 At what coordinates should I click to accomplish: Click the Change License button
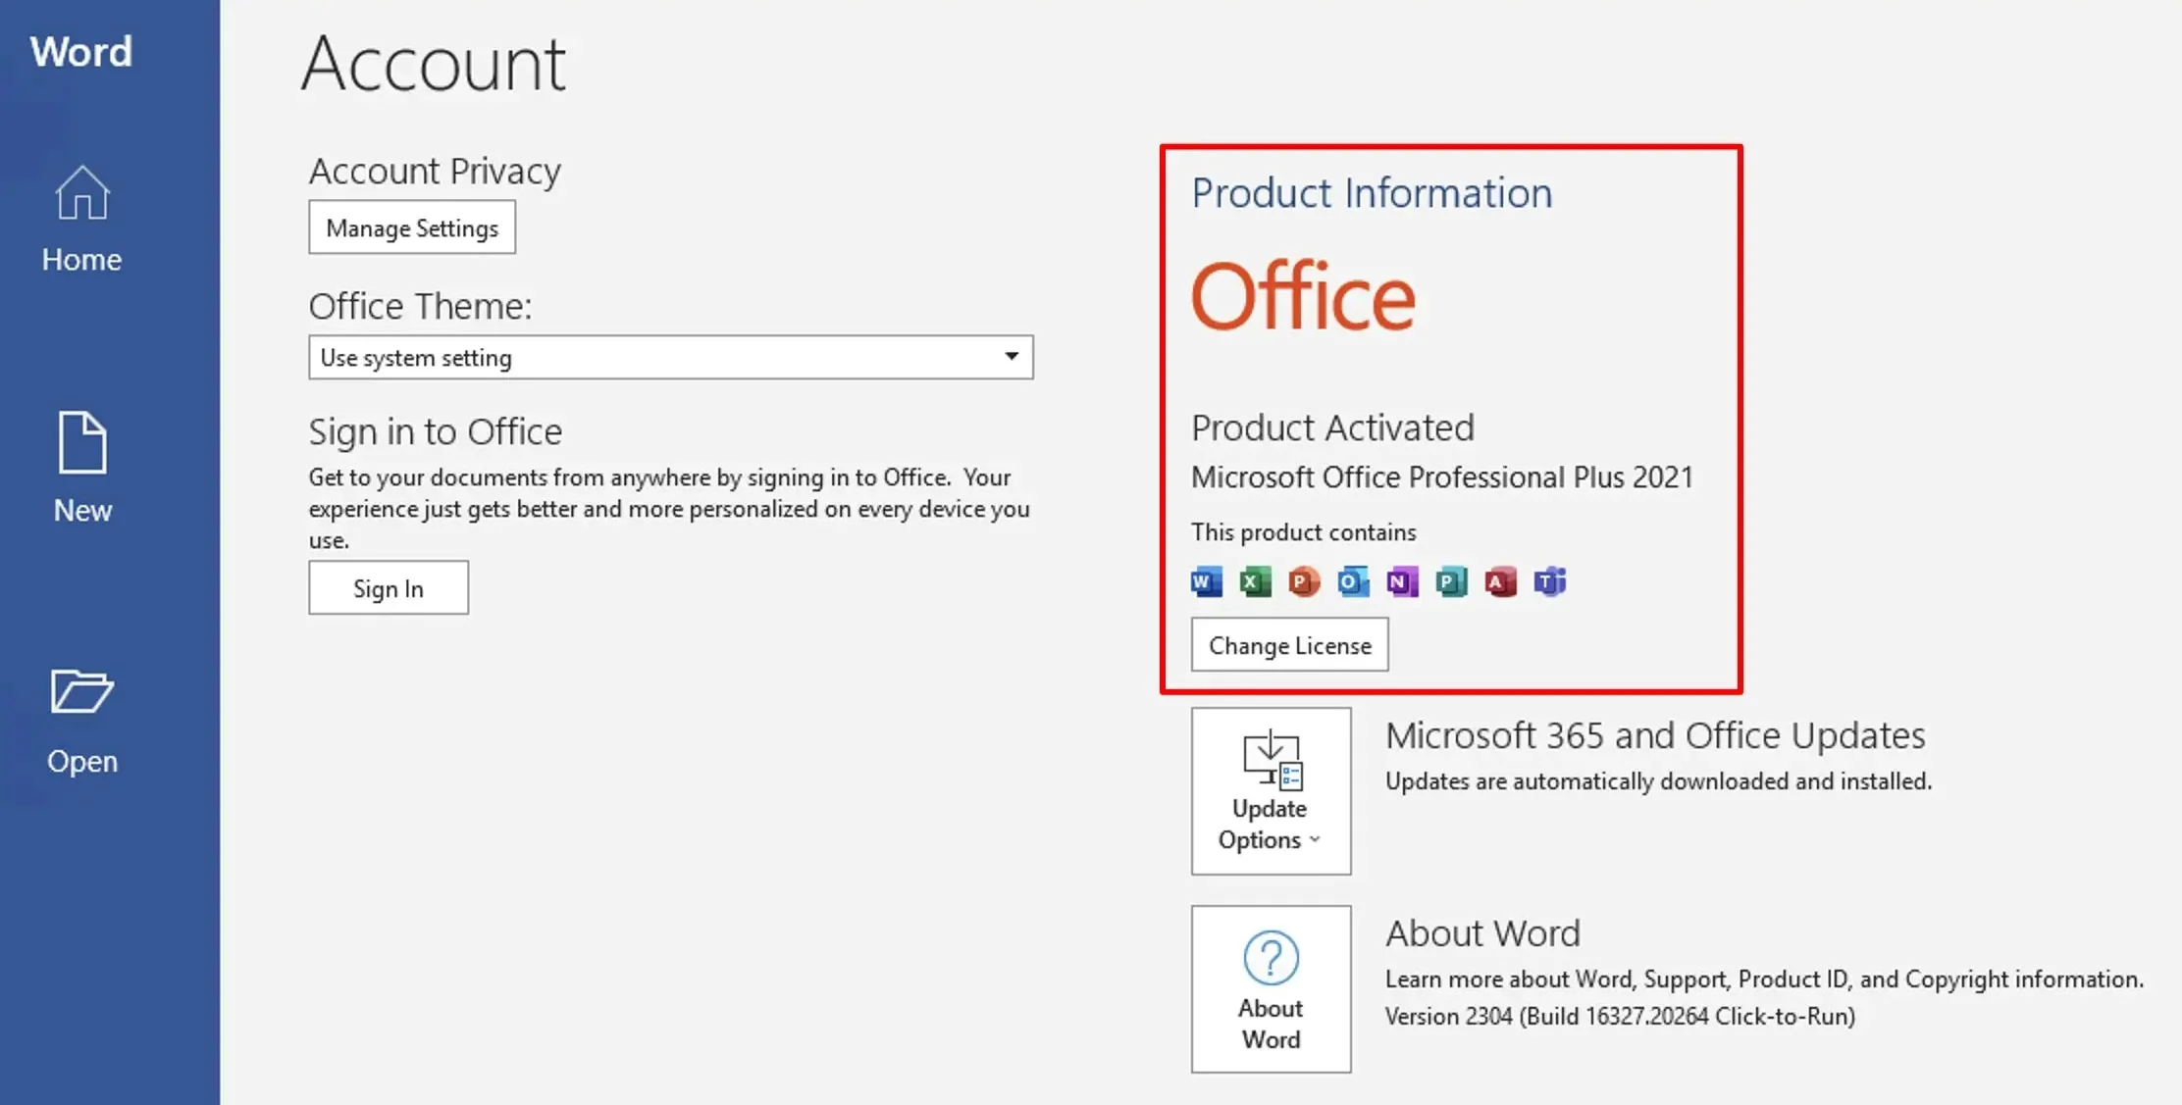pos(1289,645)
